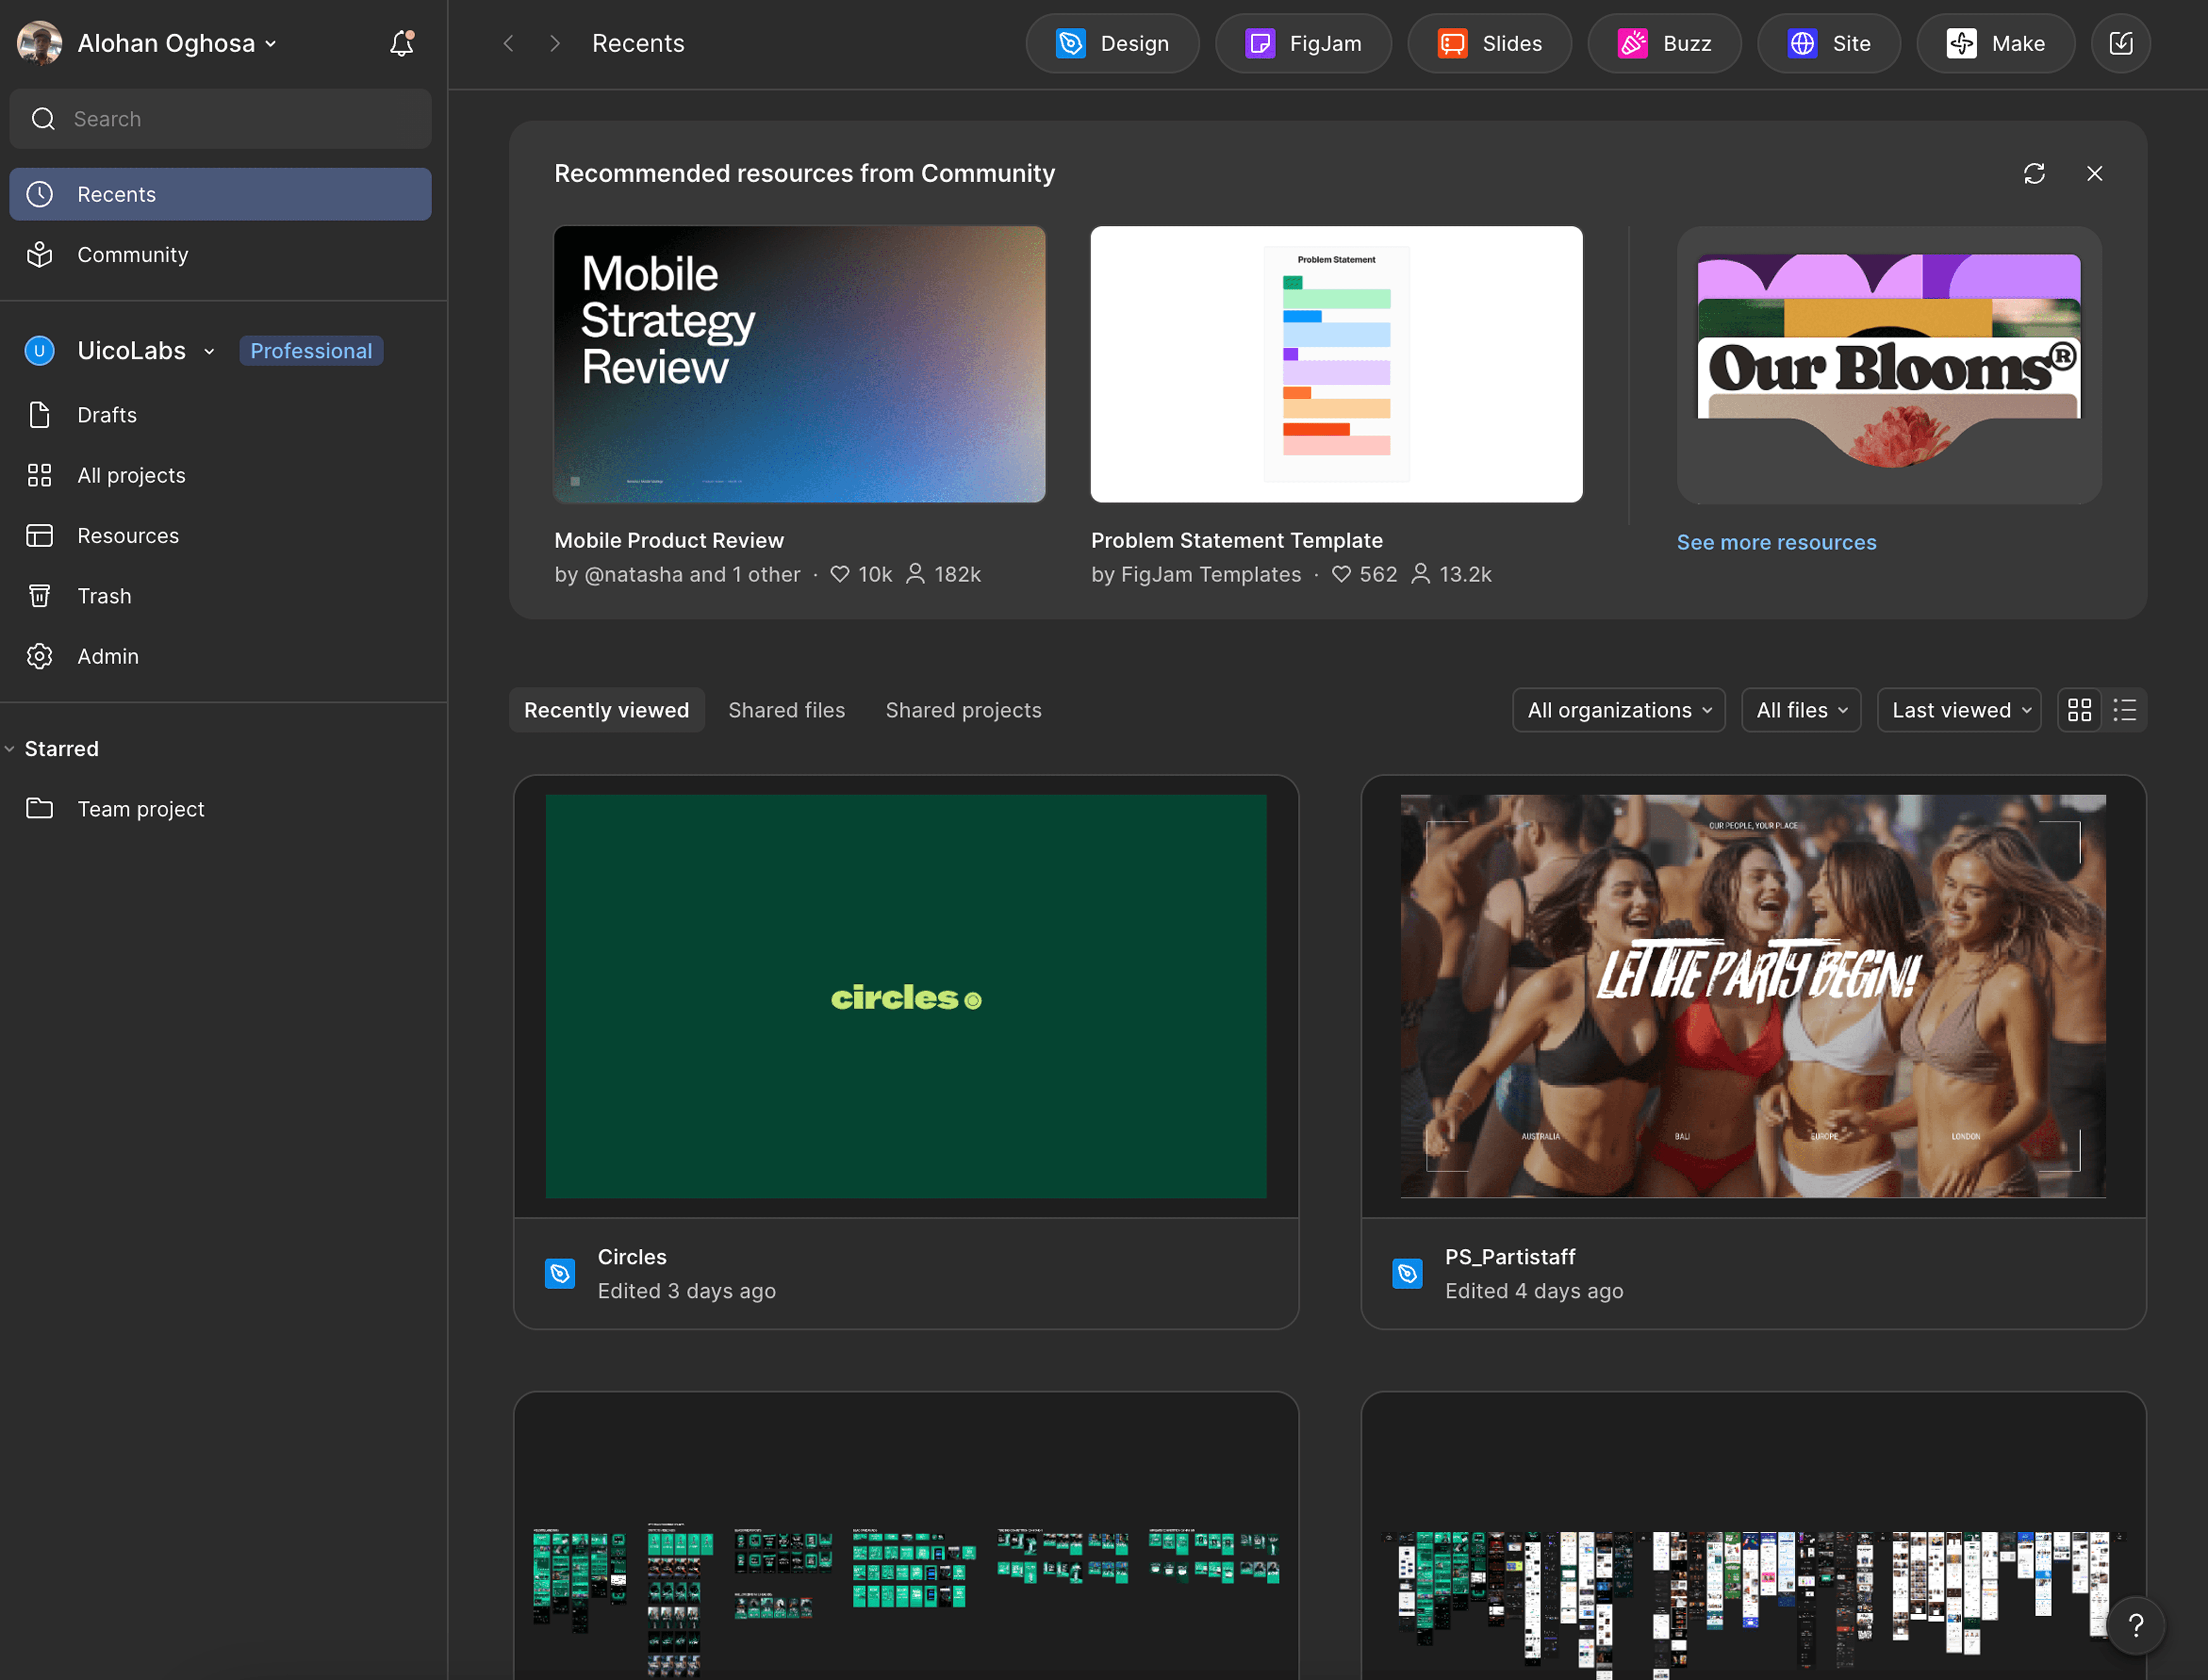
Task: Click the Design file icon on Circles card
Action: click(x=560, y=1273)
